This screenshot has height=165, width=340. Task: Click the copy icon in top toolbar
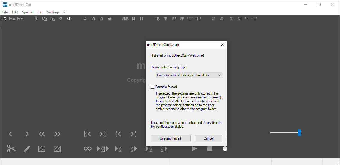coord(45,18)
